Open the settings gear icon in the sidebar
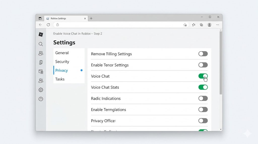The width and height of the screenshot is (258, 144). pos(41,90)
